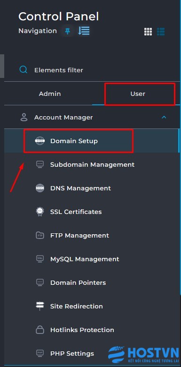181x367 pixels.
Task: Switch to grid view layout icon
Action: coord(148,32)
